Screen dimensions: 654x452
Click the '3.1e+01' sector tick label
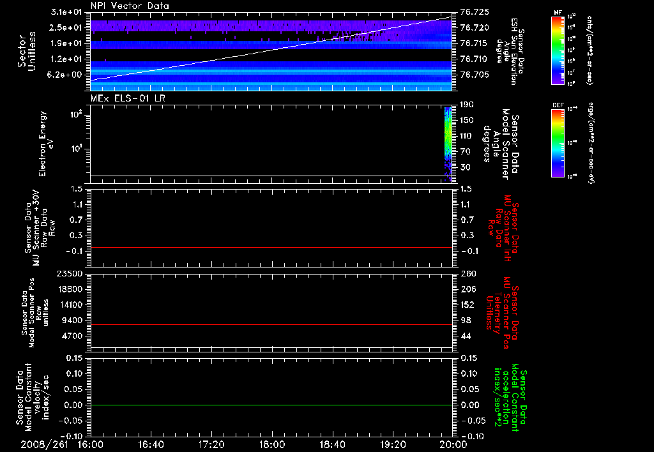coord(66,12)
